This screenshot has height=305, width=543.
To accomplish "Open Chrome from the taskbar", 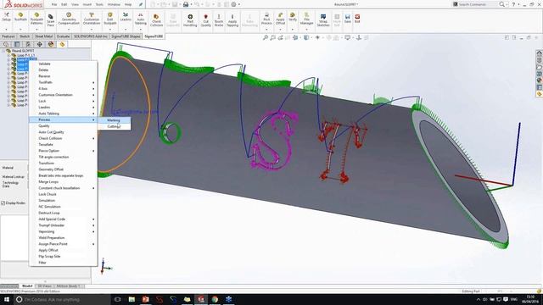I will click(215, 299).
